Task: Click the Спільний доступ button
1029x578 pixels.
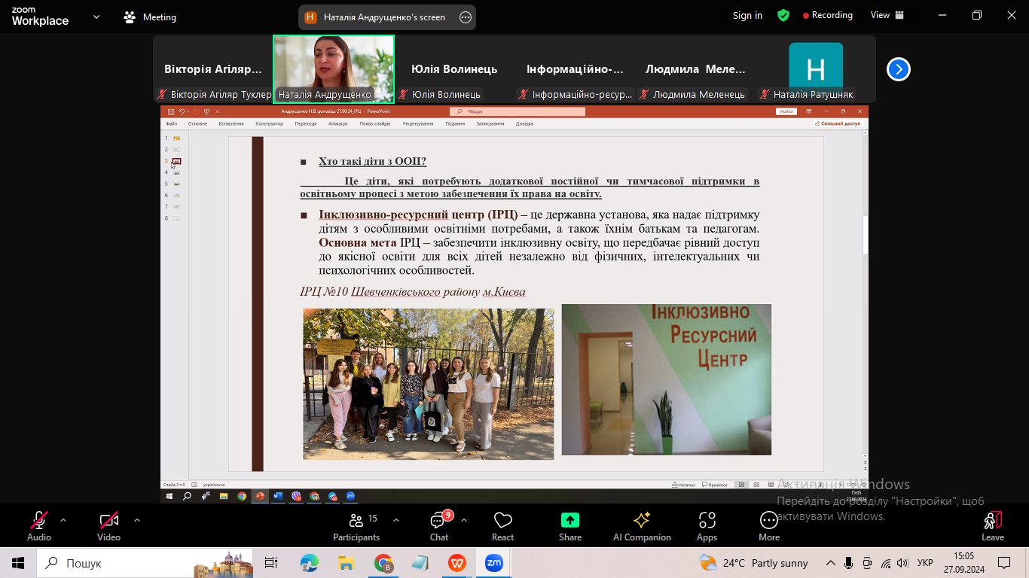Action: coord(838,123)
